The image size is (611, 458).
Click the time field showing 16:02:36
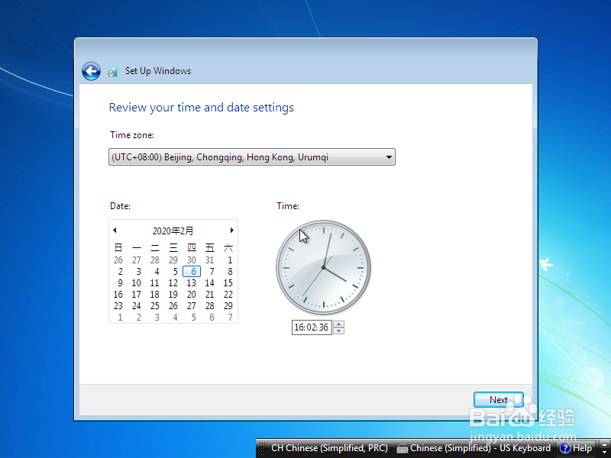312,327
